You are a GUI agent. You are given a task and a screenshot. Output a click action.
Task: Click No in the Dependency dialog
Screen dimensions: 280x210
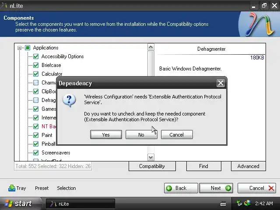tap(141, 135)
